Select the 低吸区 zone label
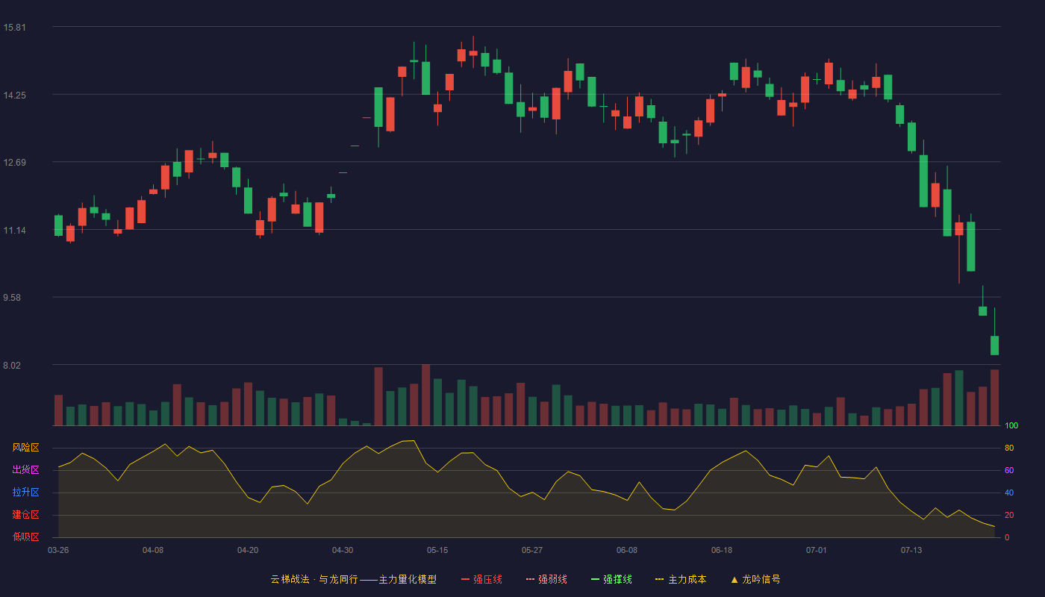 coord(25,537)
